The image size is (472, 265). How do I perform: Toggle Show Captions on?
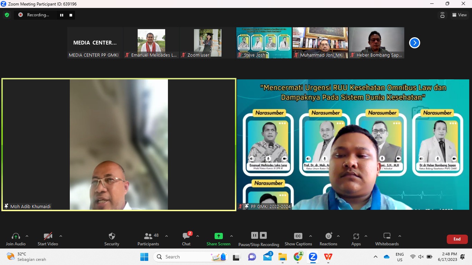point(298,239)
